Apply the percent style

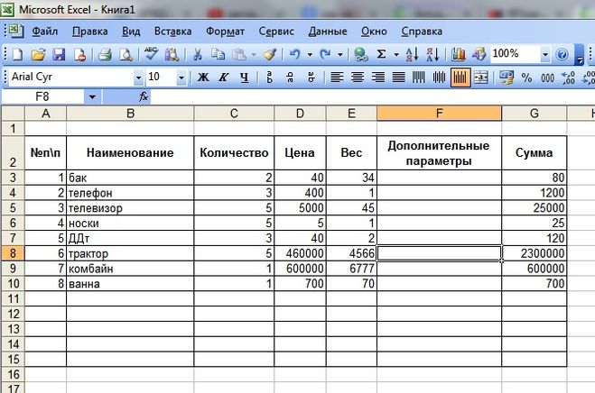(x=526, y=78)
